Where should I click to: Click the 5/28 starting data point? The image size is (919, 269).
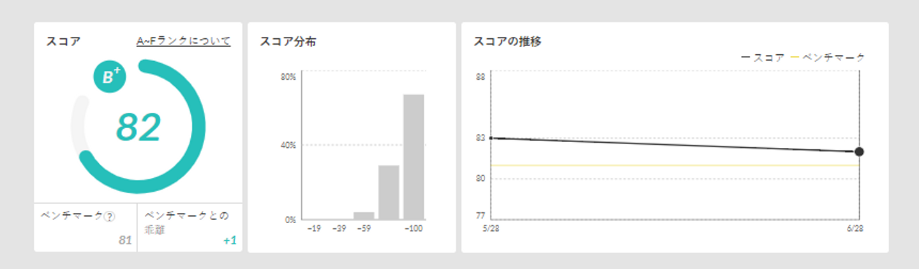[x=491, y=138]
